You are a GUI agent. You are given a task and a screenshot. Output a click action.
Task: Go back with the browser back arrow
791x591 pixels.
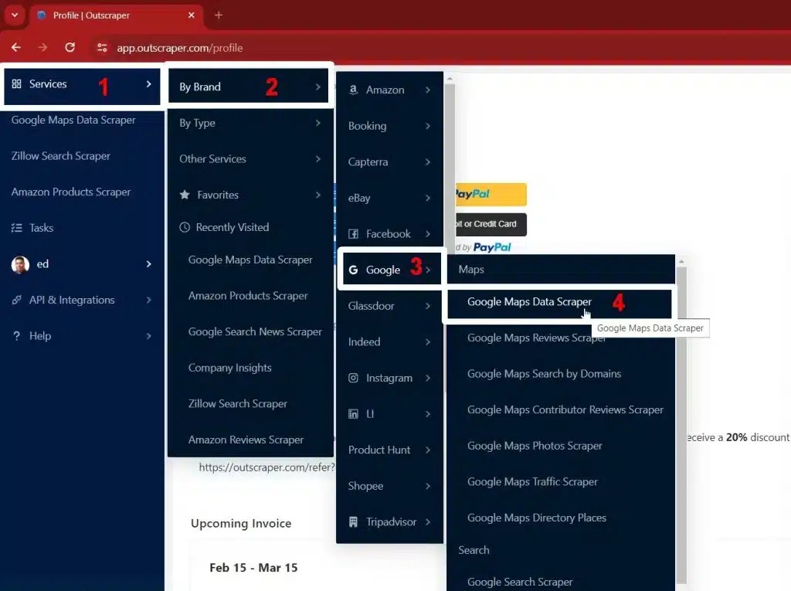point(16,47)
